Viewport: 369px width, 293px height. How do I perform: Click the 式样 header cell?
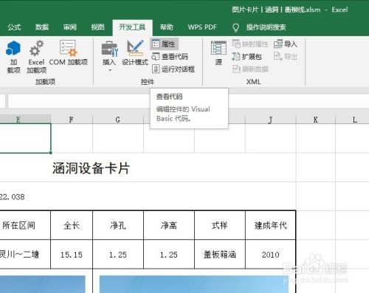tap(220, 225)
